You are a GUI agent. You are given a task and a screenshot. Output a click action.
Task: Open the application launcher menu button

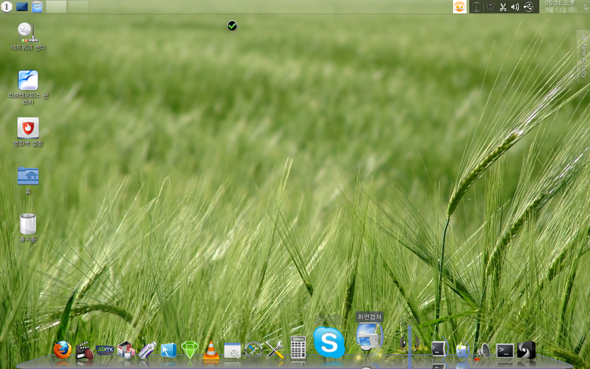[6, 6]
